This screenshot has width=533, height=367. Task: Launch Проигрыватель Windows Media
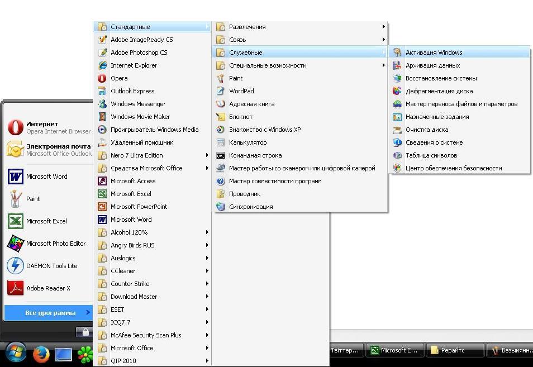click(152, 130)
